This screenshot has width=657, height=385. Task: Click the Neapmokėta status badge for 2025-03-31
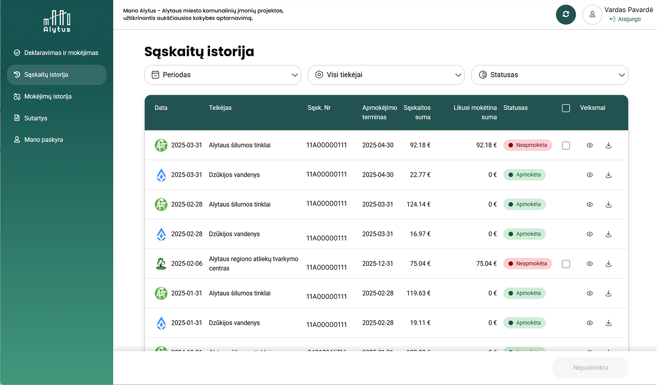point(527,145)
